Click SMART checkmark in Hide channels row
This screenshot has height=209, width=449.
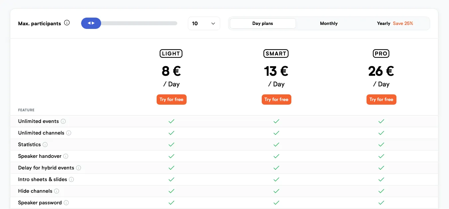(x=276, y=191)
